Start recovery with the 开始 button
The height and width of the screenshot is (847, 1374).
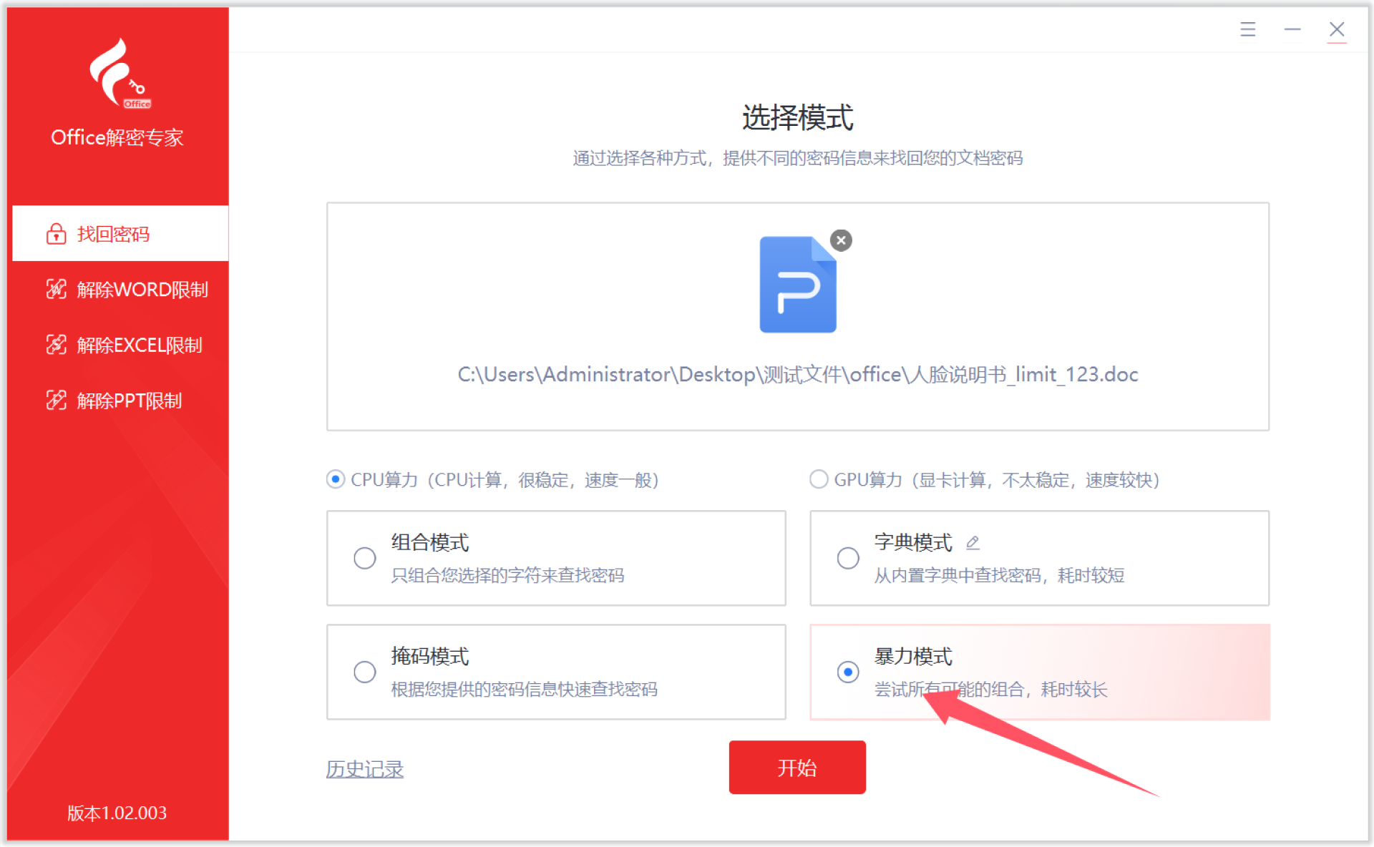pos(797,768)
